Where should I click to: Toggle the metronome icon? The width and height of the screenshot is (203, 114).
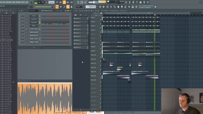click(x=57, y=2)
